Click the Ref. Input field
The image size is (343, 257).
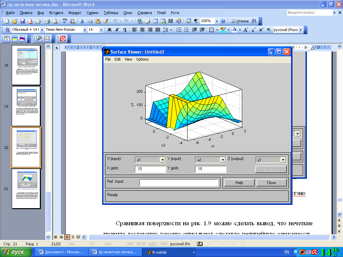click(179, 183)
